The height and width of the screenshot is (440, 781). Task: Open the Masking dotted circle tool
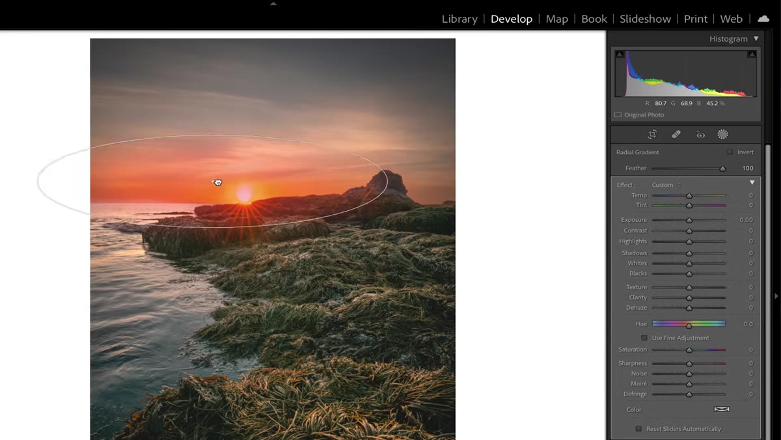722,134
